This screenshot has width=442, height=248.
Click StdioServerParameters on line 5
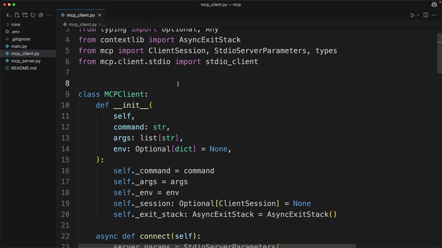point(260,51)
